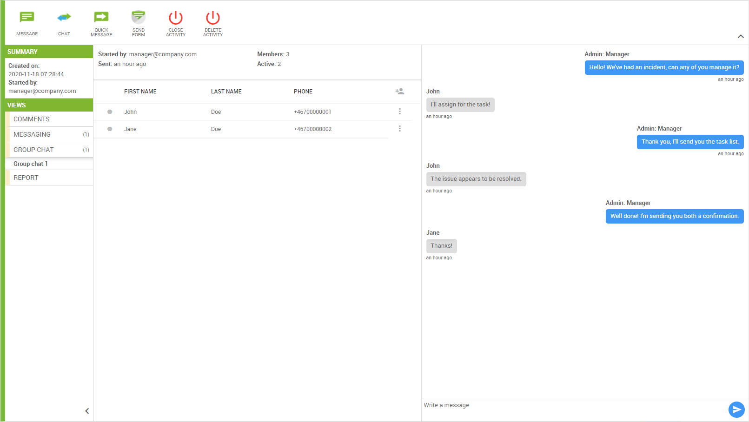Click the 'Well done!' confirmation message bubble
The image size is (749, 422).
pyautogui.click(x=675, y=216)
